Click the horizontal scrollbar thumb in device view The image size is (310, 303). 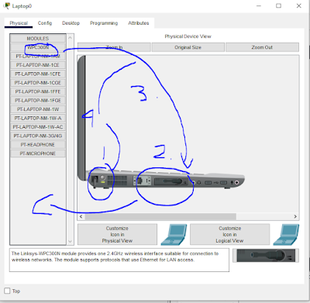point(160,216)
